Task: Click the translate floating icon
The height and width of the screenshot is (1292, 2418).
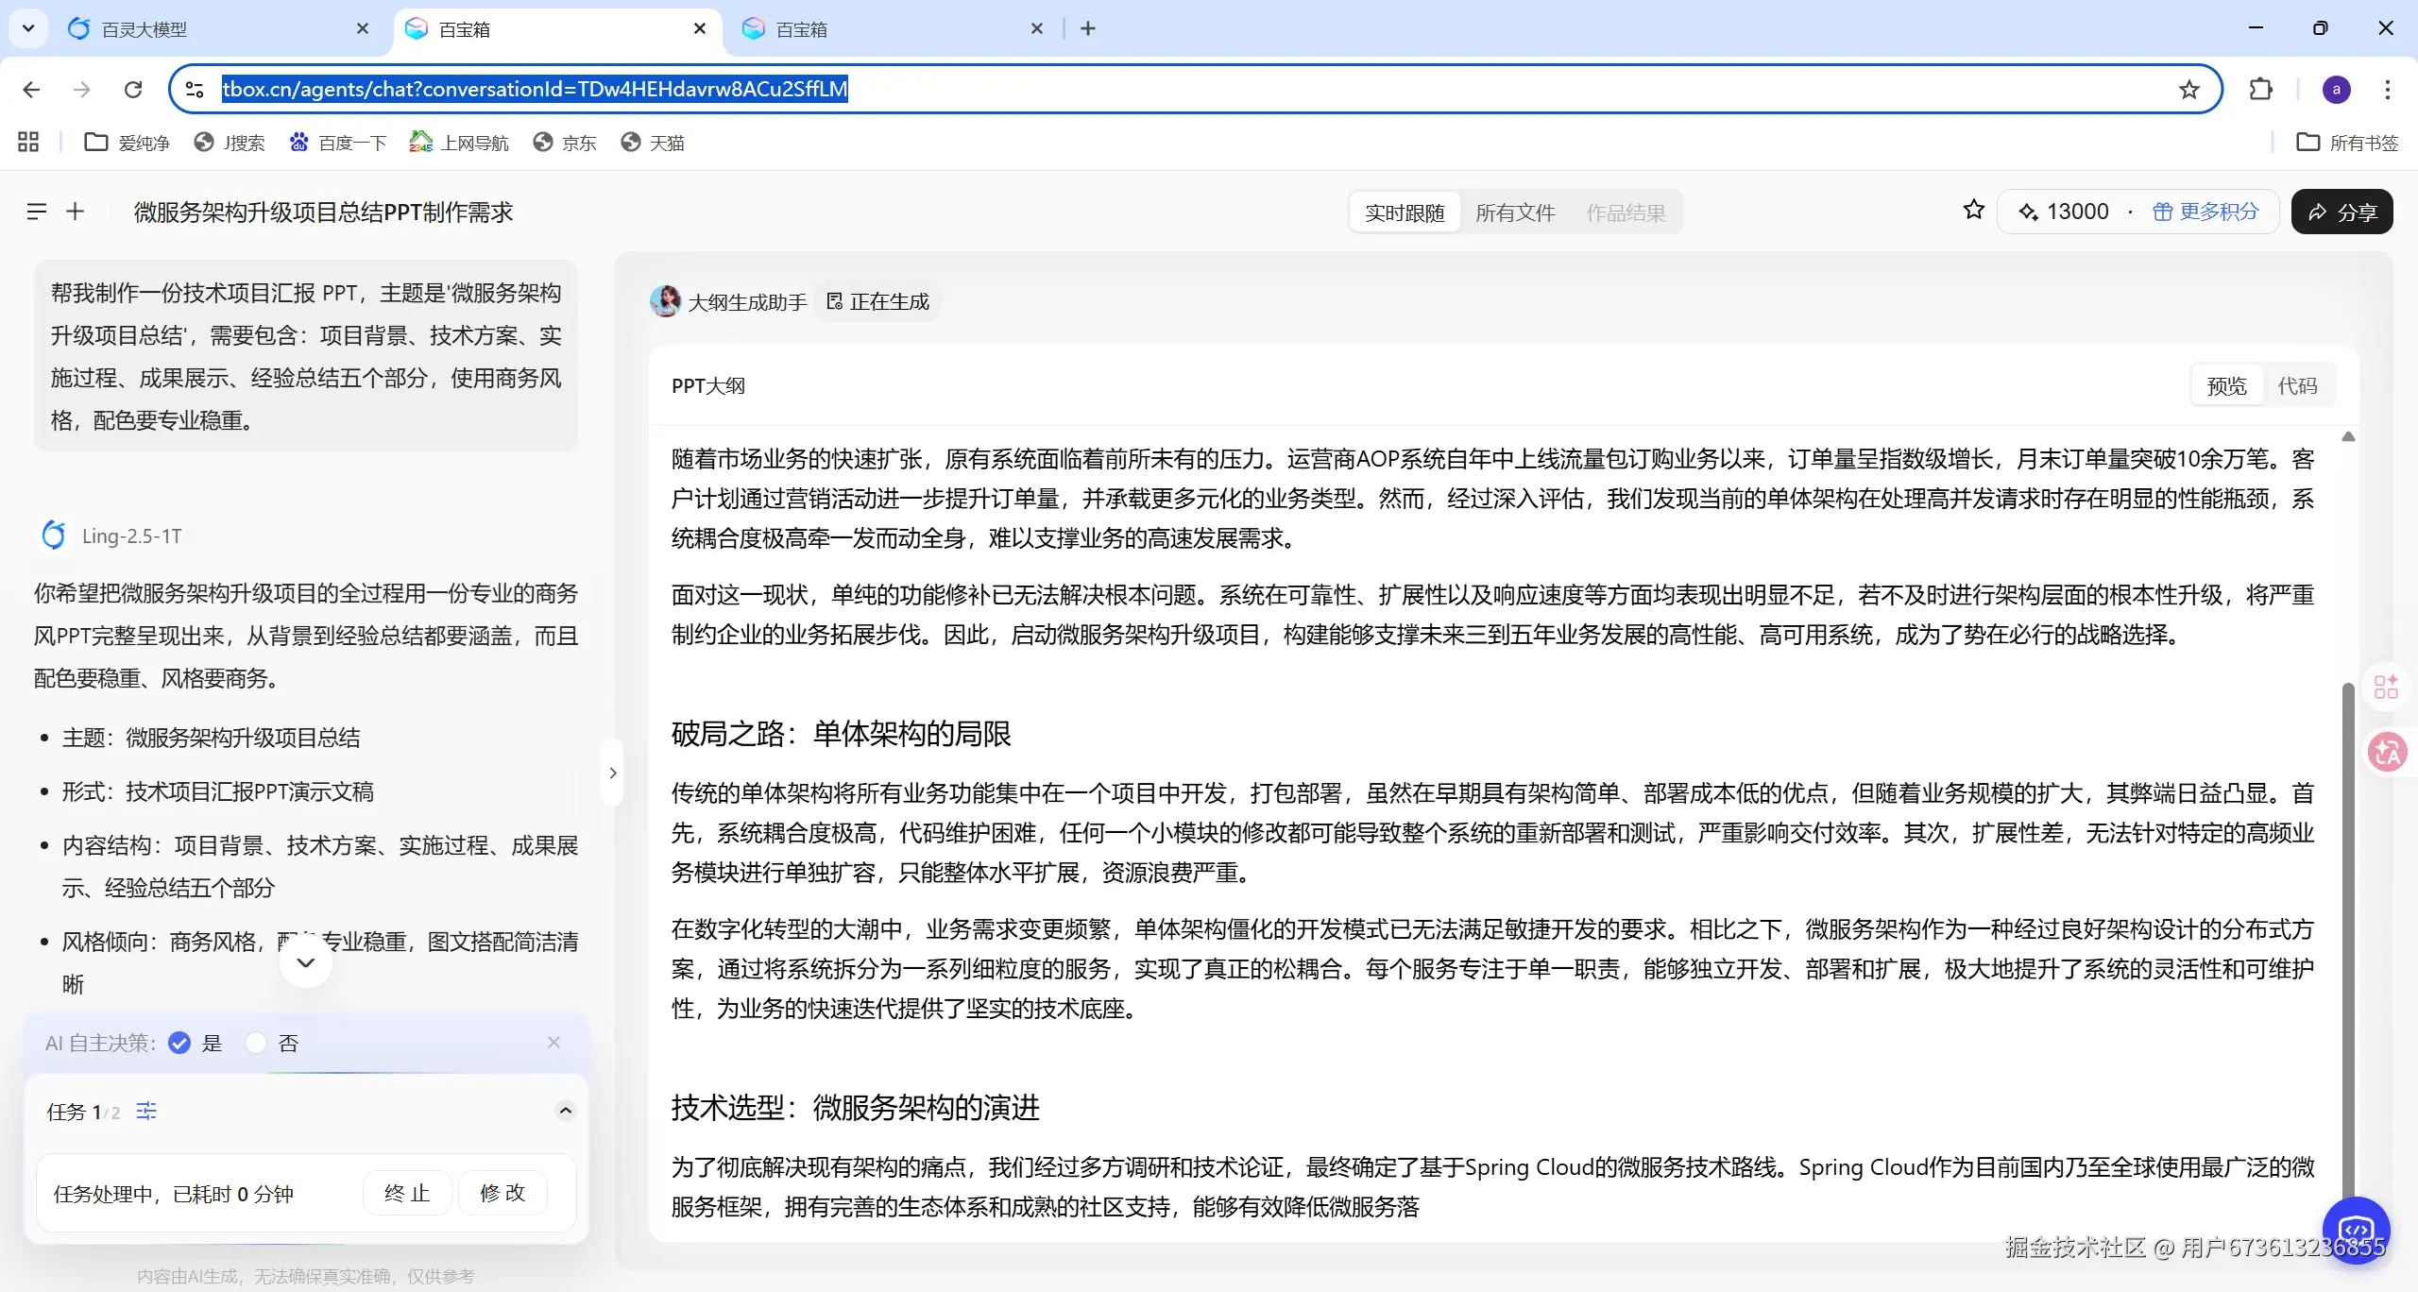Action: point(2387,753)
